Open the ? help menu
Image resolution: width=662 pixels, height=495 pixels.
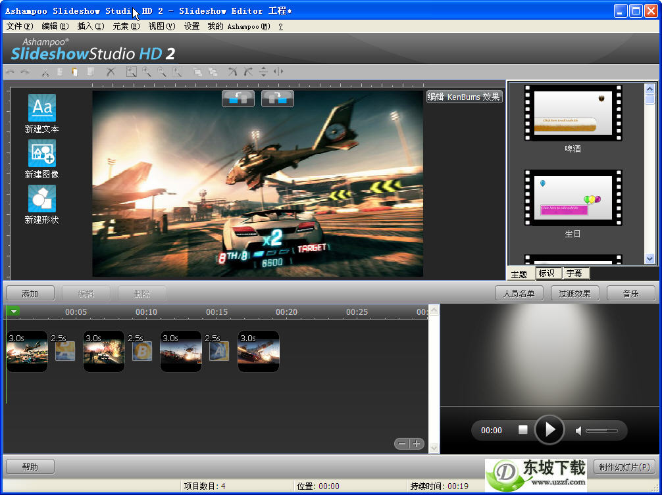pyautogui.click(x=281, y=26)
